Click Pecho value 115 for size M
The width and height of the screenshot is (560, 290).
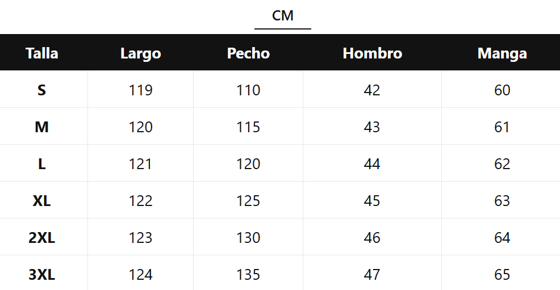click(248, 127)
